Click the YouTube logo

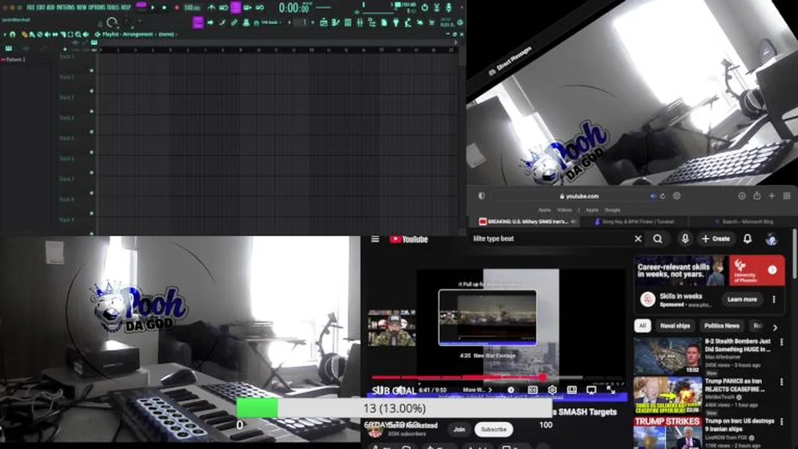tap(409, 239)
